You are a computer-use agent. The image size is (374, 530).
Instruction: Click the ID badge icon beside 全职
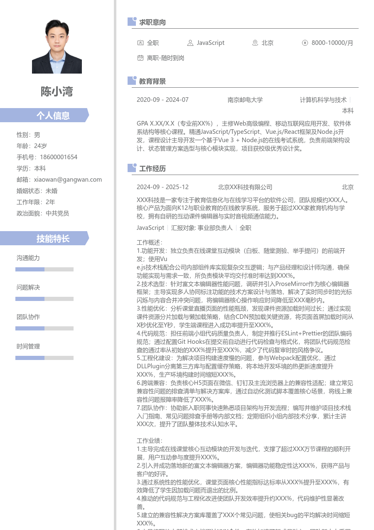[x=140, y=43]
